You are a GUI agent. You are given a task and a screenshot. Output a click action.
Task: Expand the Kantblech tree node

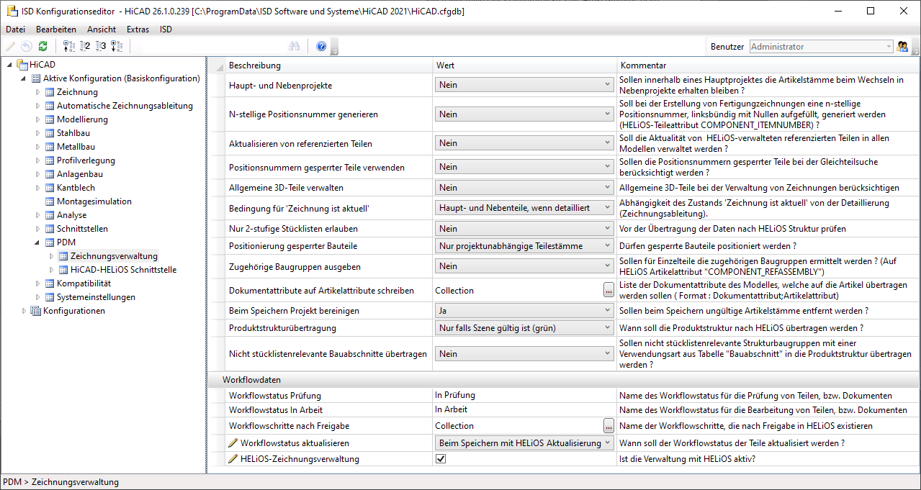pyautogui.click(x=38, y=188)
